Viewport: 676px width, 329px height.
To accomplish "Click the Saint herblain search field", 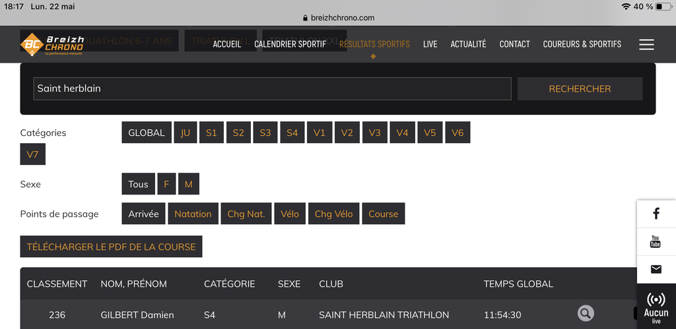I will (x=272, y=88).
